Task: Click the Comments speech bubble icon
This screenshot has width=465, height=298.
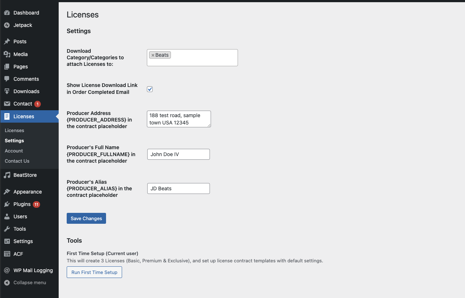Action: click(x=7, y=79)
